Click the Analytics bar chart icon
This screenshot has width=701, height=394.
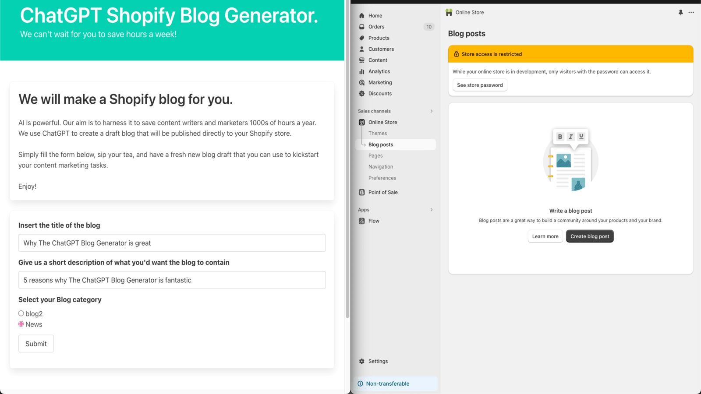click(x=362, y=71)
